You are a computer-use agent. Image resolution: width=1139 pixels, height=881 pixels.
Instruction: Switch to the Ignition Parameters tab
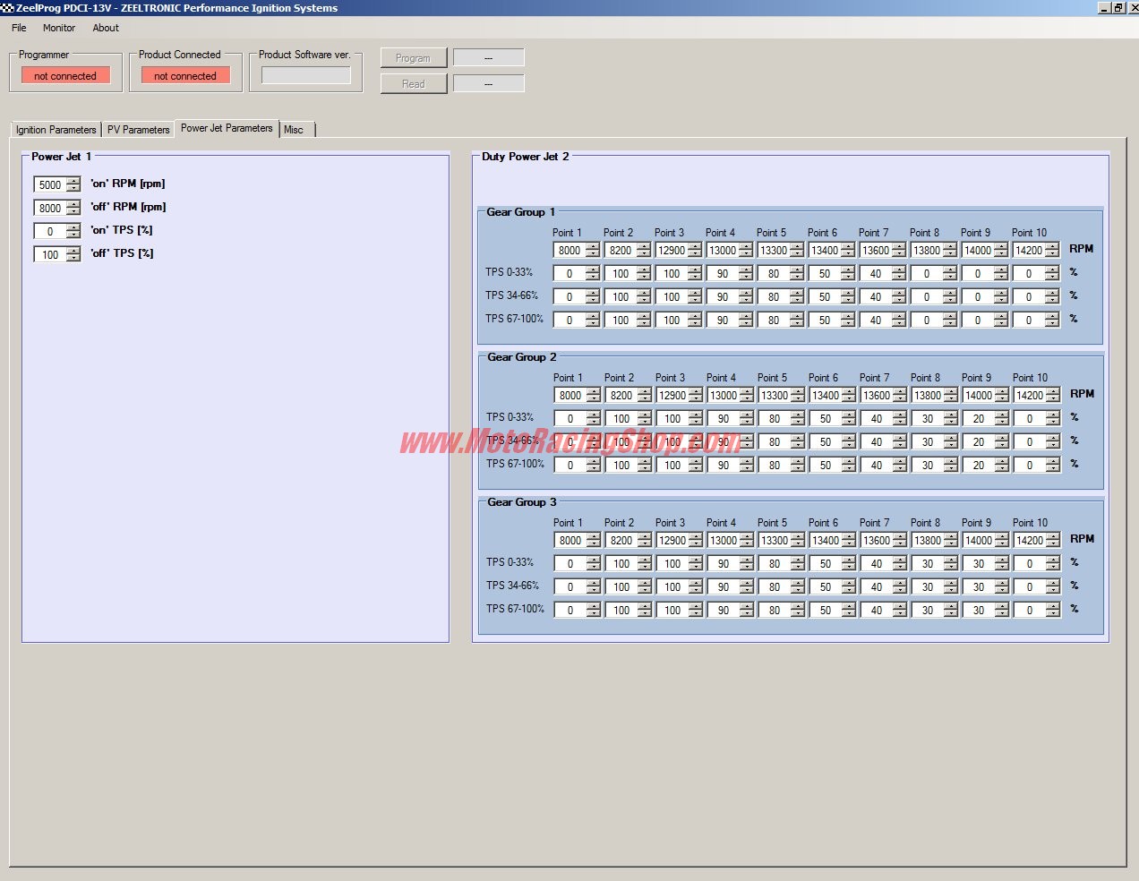point(56,130)
